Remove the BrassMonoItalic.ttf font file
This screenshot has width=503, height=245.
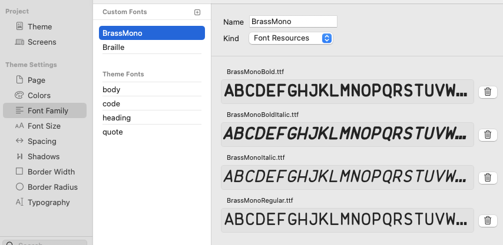pyautogui.click(x=488, y=177)
